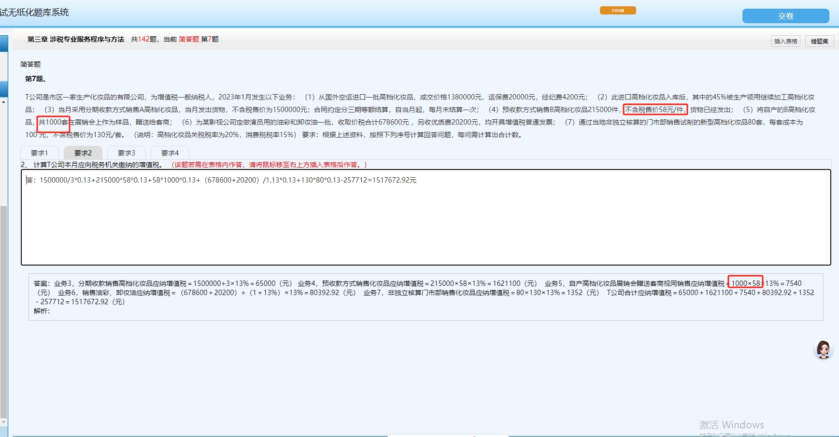Click the 无纸化题库系统 application title
The image size is (839, 437).
click(34, 12)
